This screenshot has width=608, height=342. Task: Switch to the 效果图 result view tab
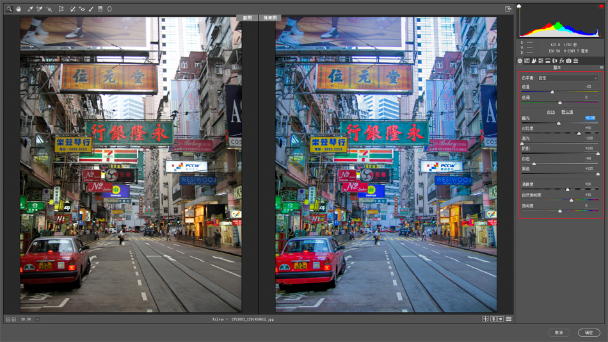[270, 18]
